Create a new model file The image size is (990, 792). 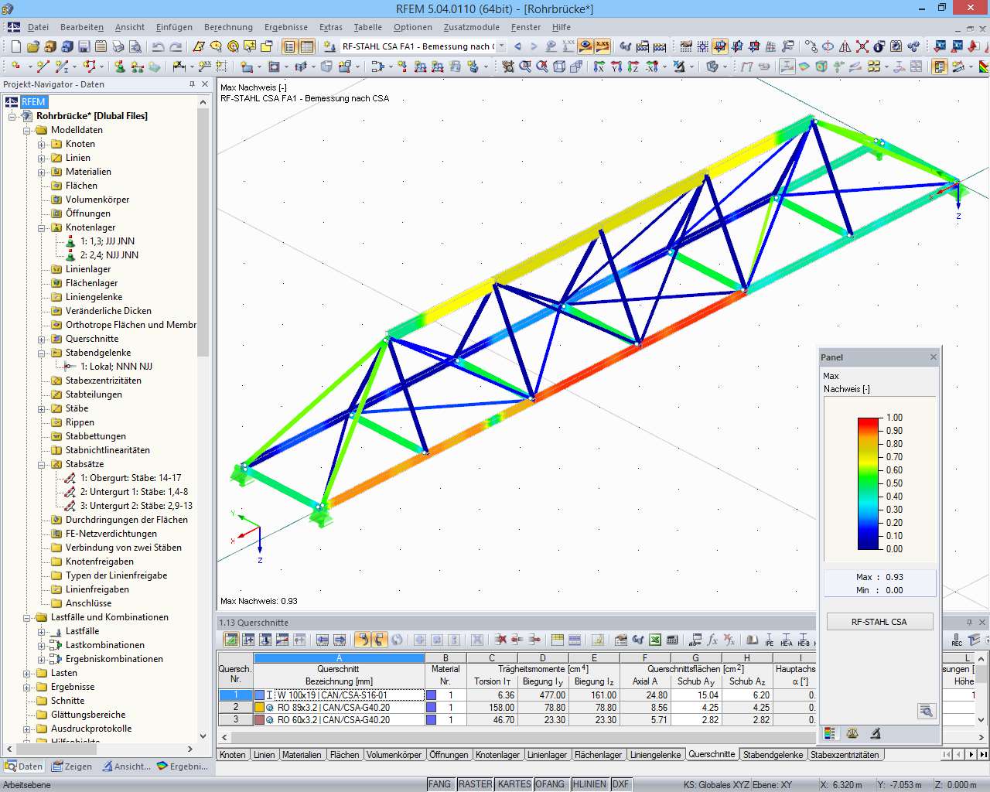[x=15, y=46]
